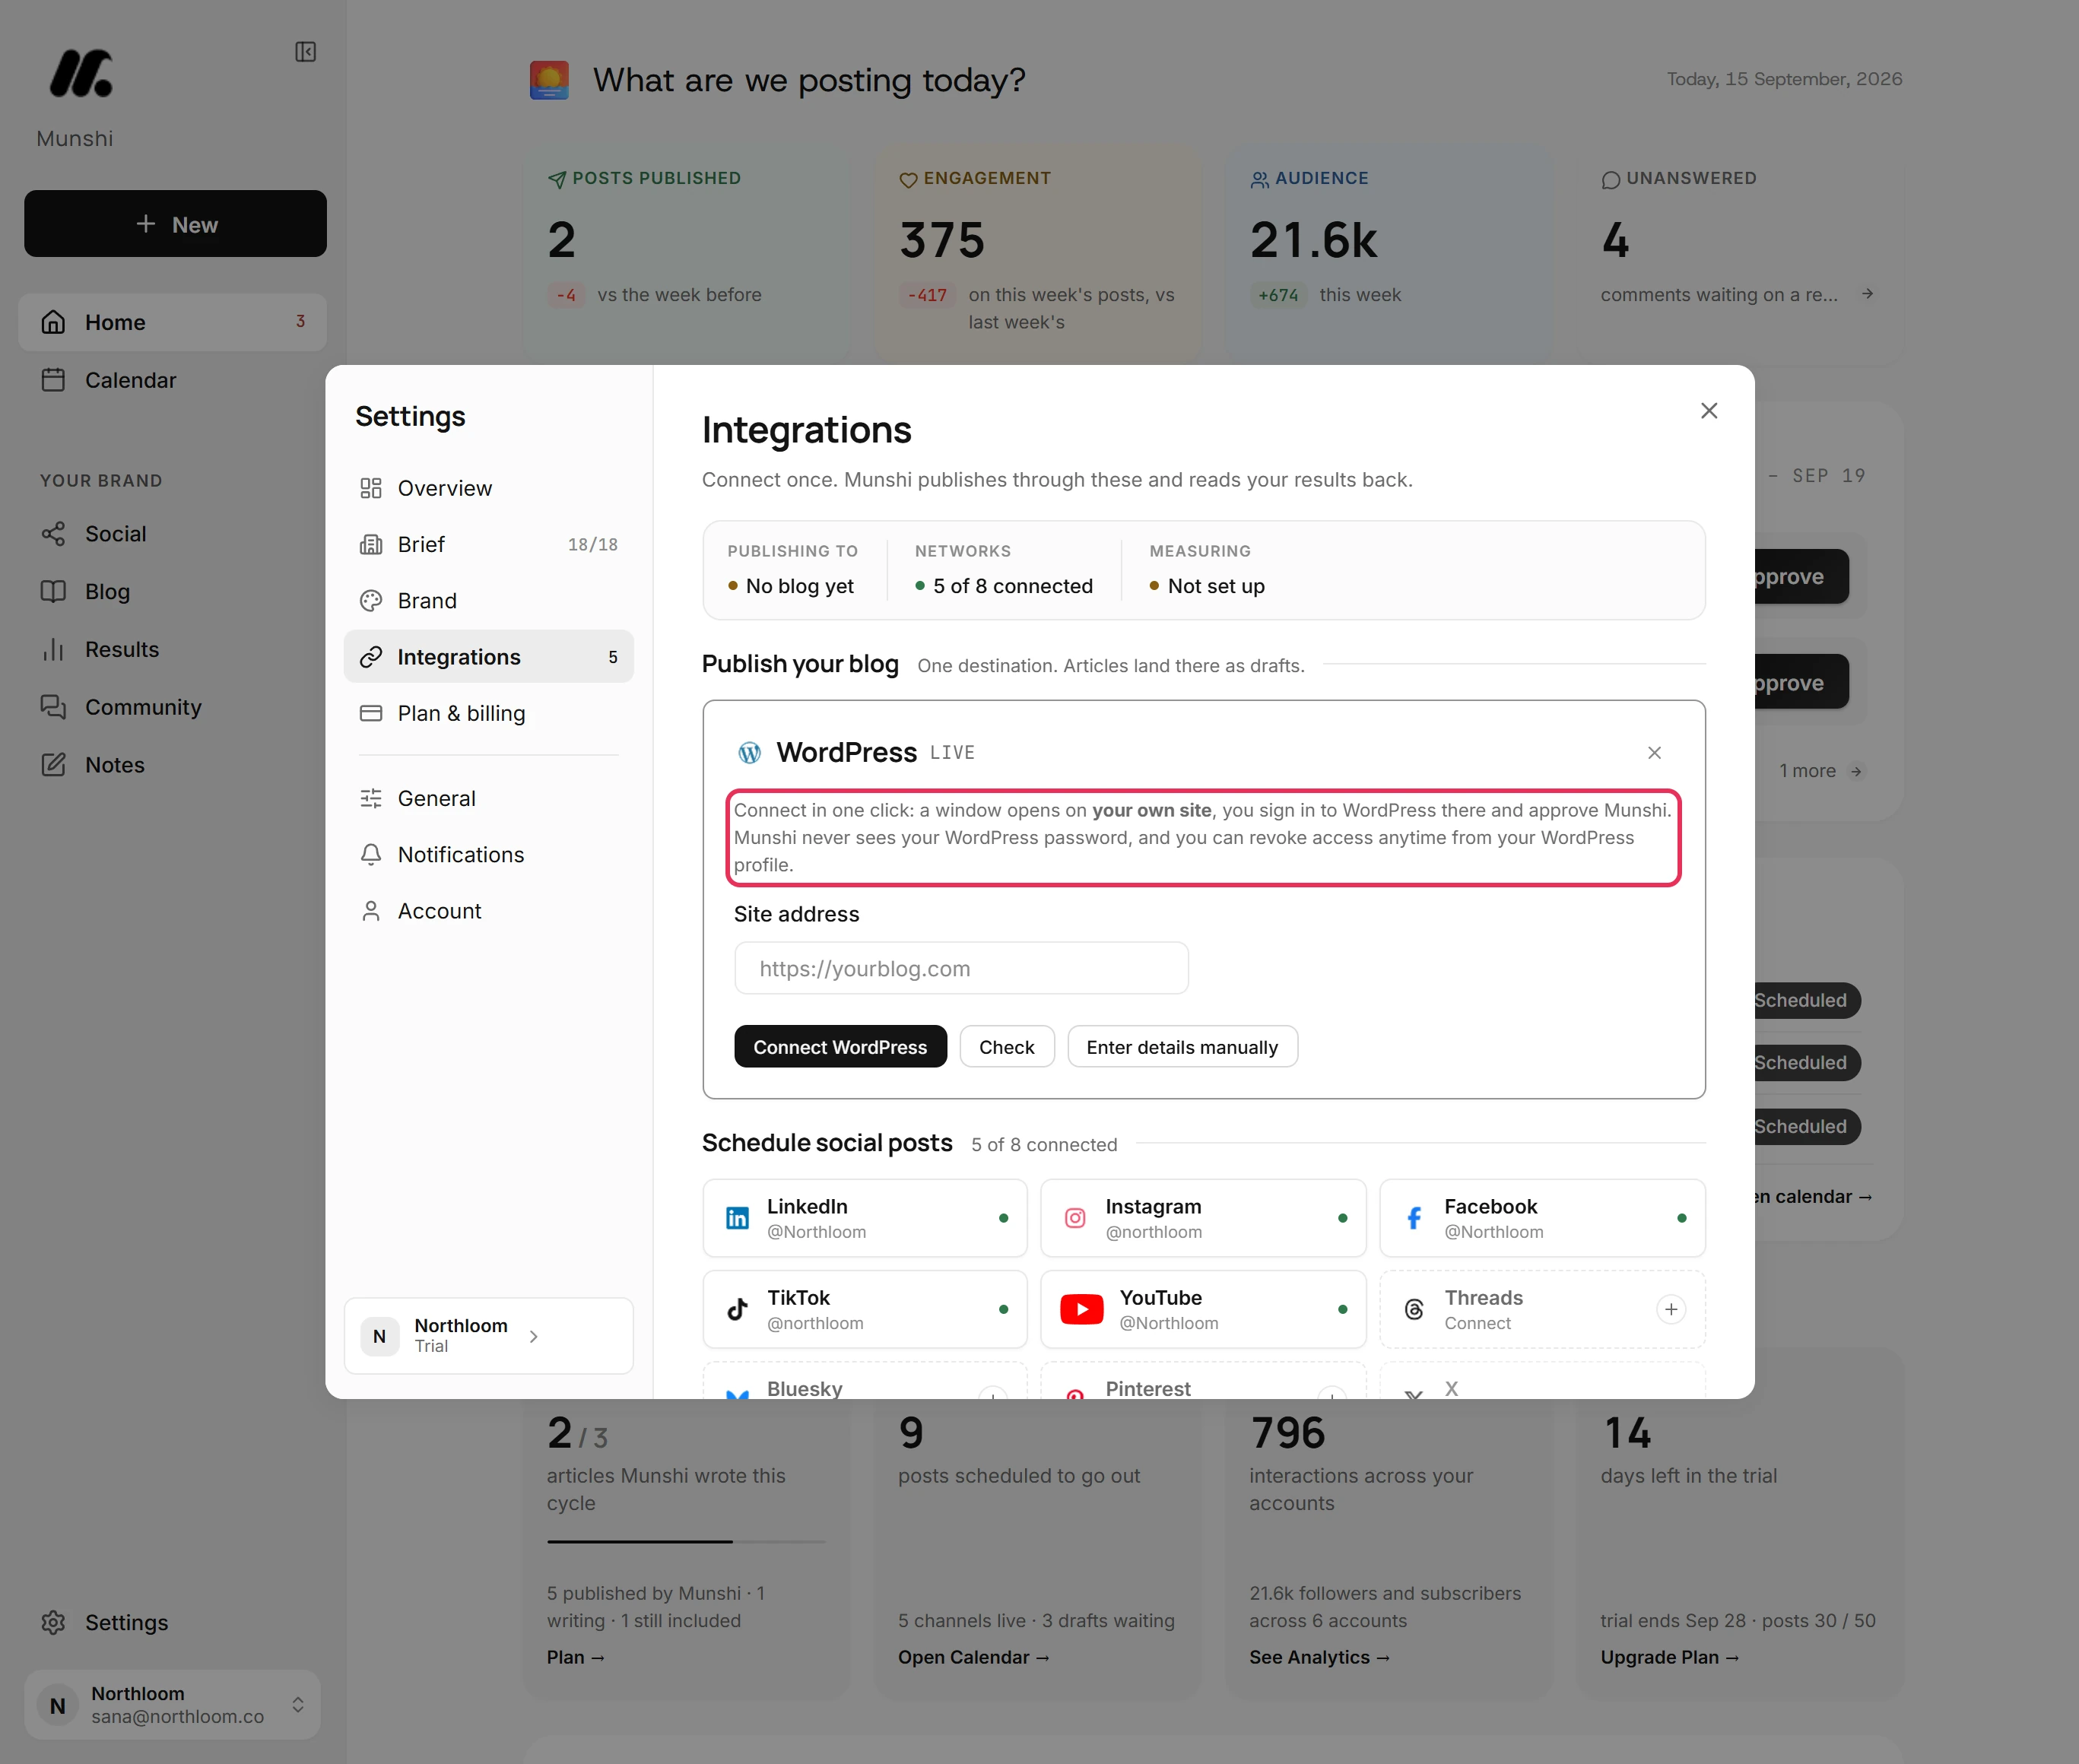
Task: Click the Upgrade Plan link
Action: (x=1669, y=1657)
